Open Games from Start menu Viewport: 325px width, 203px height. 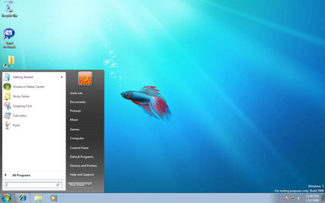pos(74,129)
